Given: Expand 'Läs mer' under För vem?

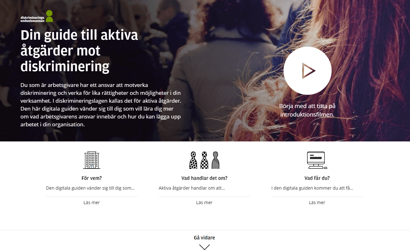Looking at the screenshot, I should 92,203.
